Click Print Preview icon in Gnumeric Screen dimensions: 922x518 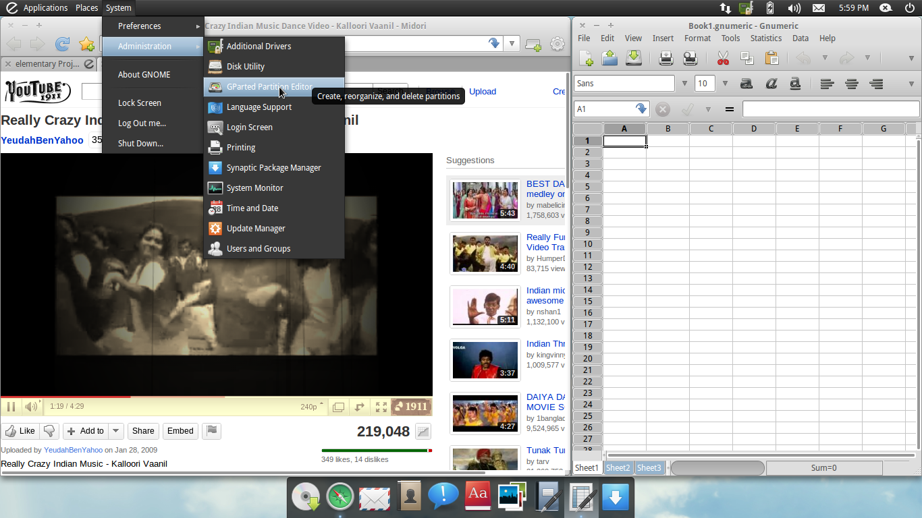[690, 58]
